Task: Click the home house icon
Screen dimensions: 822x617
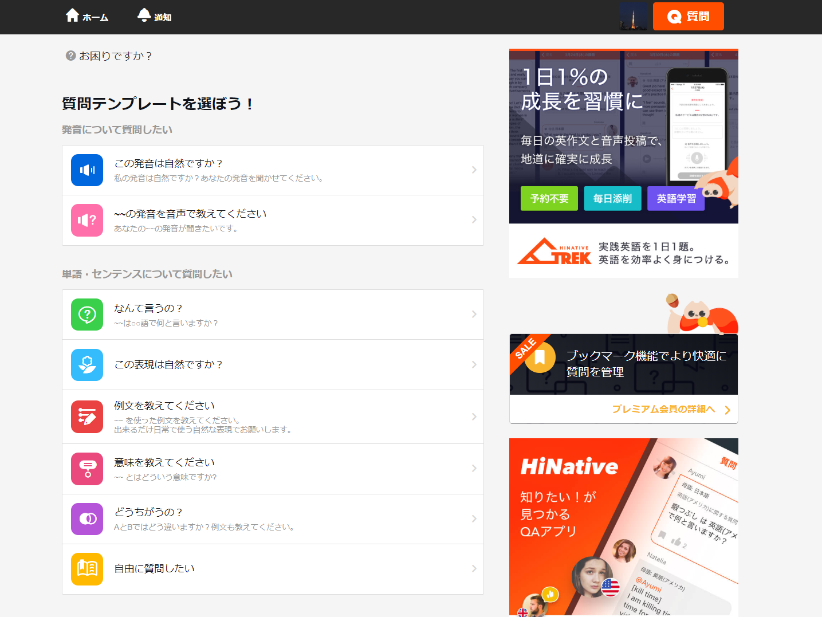Action: click(72, 15)
